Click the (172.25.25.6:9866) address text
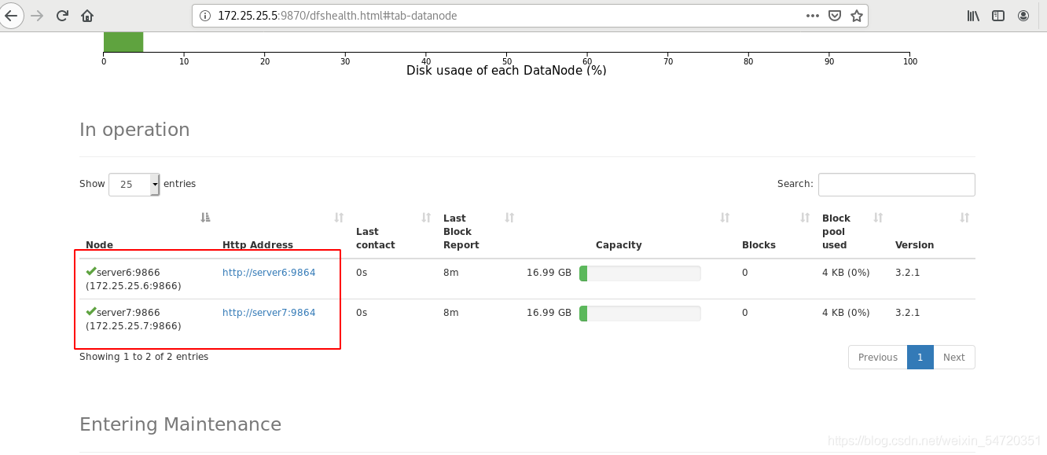The height and width of the screenshot is (455, 1047). [x=134, y=286]
